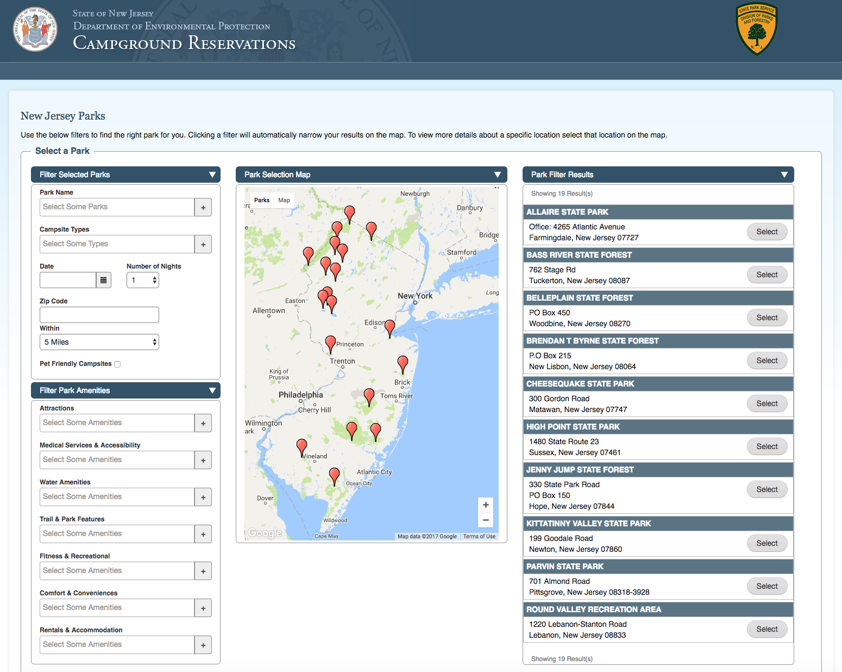Click the map pin near Vineland
Viewport: 842px width, 672px height.
click(x=302, y=447)
